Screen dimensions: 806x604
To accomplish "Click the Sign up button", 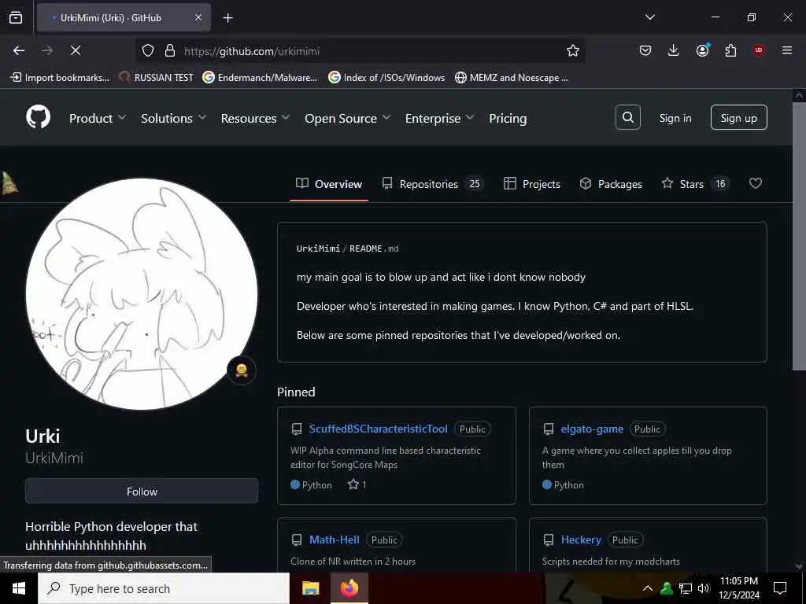I will [738, 118].
